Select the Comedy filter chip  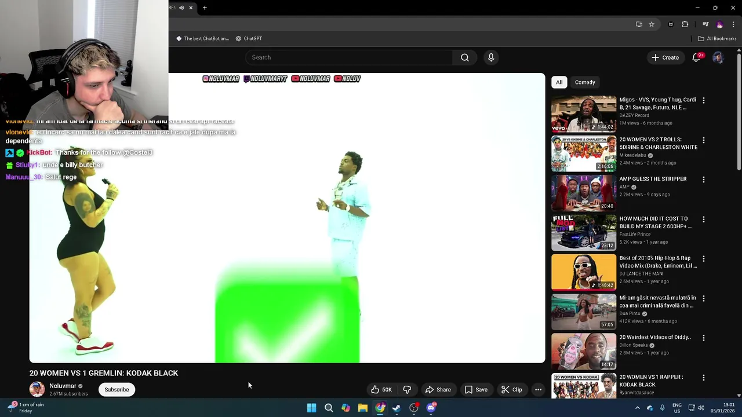click(x=585, y=82)
